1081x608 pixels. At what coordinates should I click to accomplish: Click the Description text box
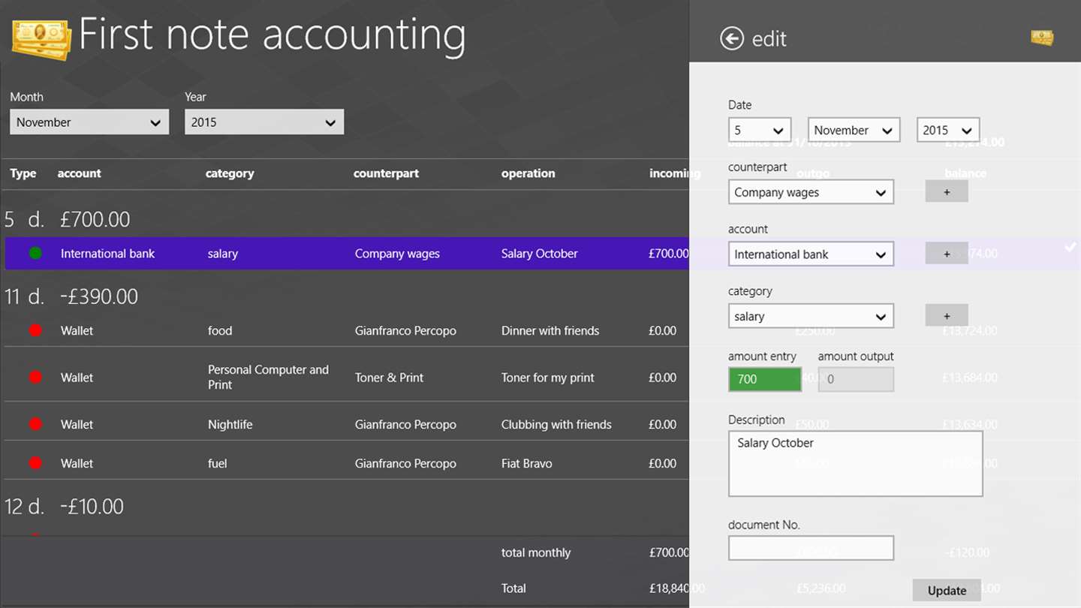(x=855, y=463)
